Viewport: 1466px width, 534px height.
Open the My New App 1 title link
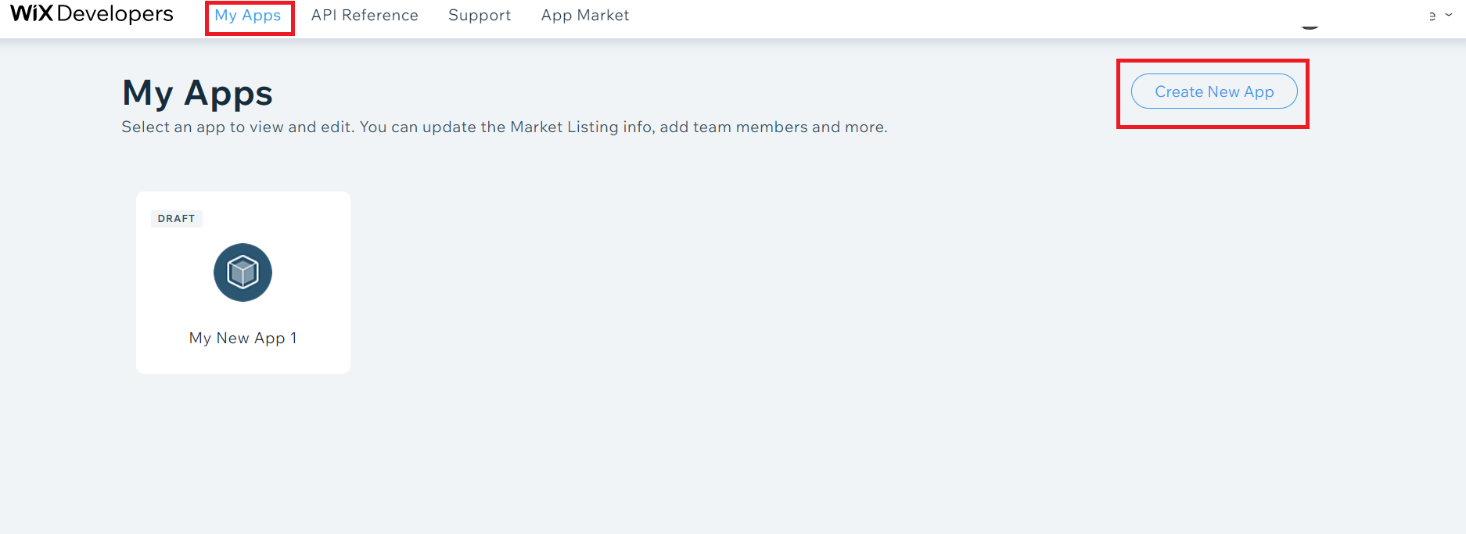pyautogui.click(x=243, y=338)
